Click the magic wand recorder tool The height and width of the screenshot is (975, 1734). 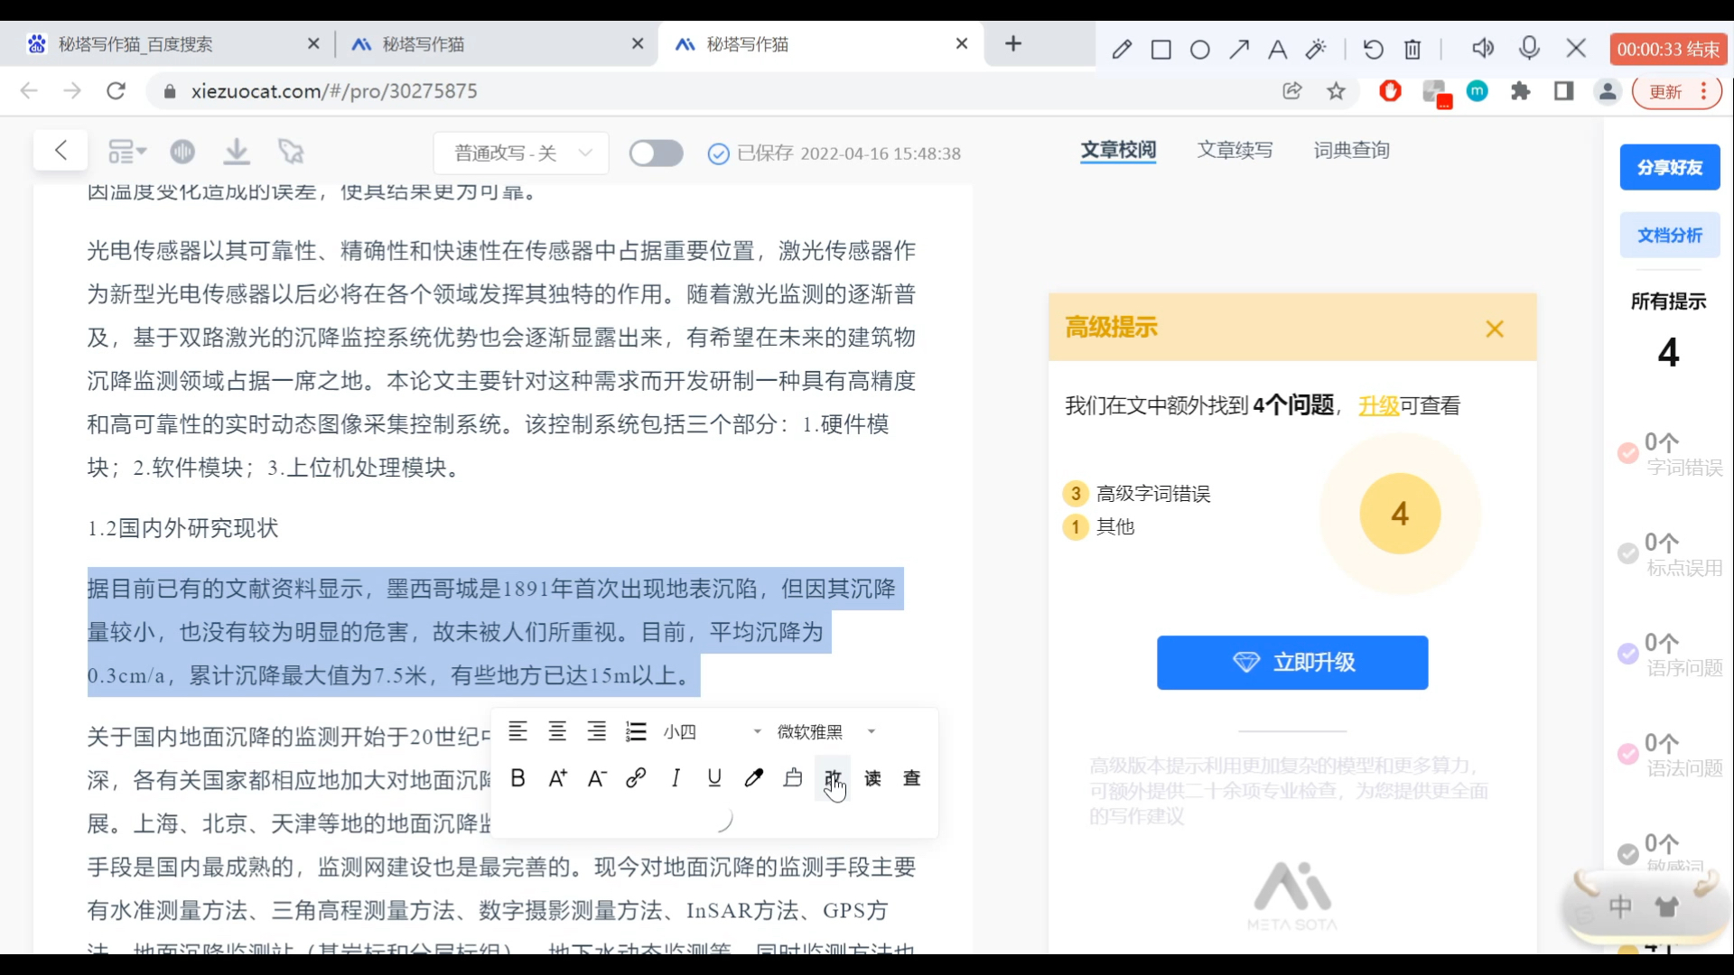pyautogui.click(x=1316, y=49)
